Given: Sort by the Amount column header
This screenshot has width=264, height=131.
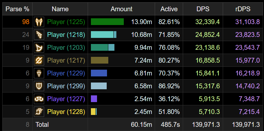Looking at the screenshot, I should point(122,9).
